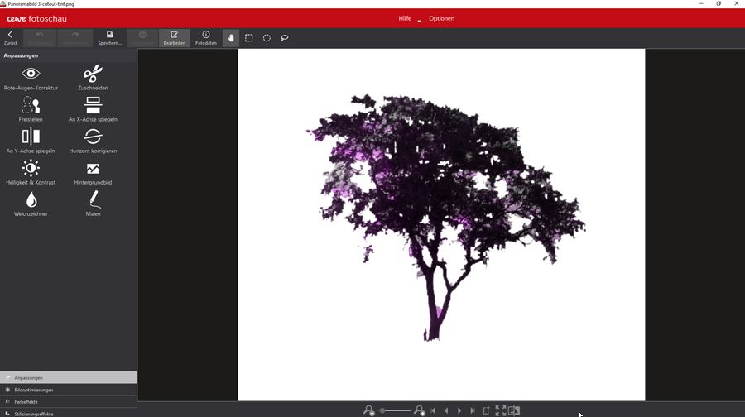
Task: Click the zoom slider track
Action: coord(396,410)
